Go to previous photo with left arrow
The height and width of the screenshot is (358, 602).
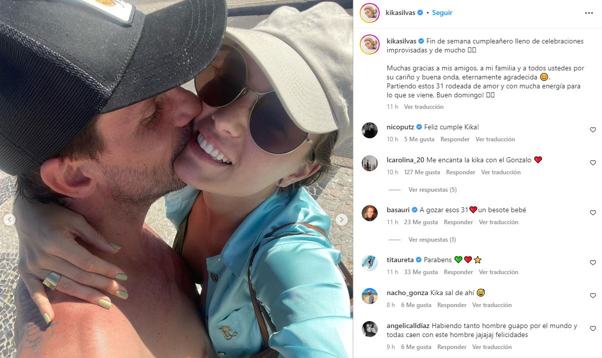click(x=9, y=220)
